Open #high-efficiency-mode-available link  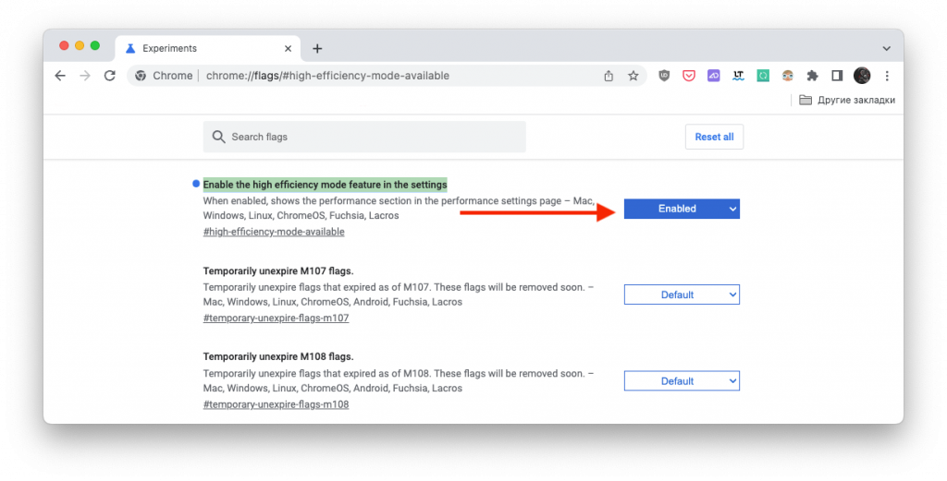click(x=274, y=232)
